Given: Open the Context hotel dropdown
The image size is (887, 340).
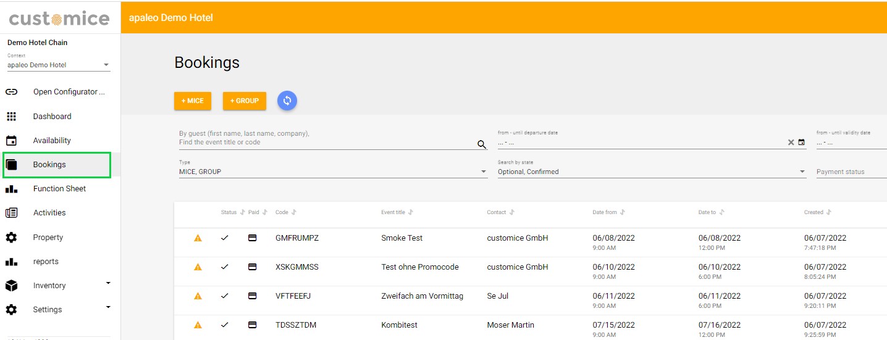Looking at the screenshot, I should point(59,65).
